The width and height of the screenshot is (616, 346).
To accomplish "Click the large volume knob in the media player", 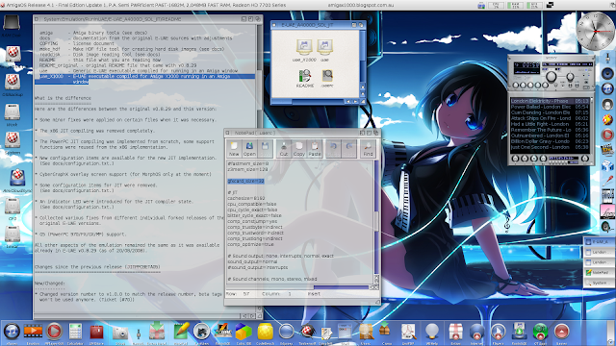I will [x=551, y=77].
